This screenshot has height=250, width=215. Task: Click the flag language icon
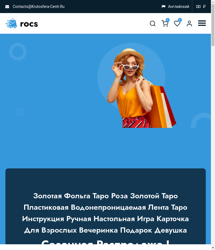[163, 7]
